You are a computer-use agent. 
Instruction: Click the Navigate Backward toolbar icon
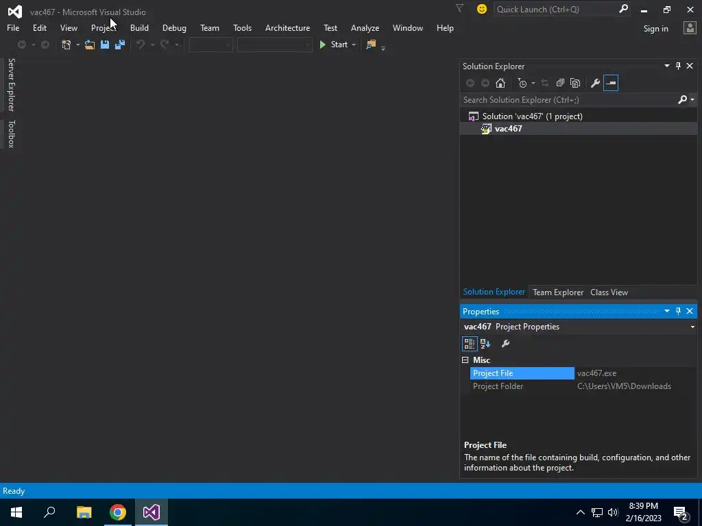pyautogui.click(x=21, y=45)
